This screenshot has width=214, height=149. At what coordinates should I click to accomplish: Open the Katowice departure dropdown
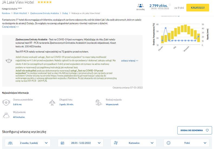coord(134,143)
